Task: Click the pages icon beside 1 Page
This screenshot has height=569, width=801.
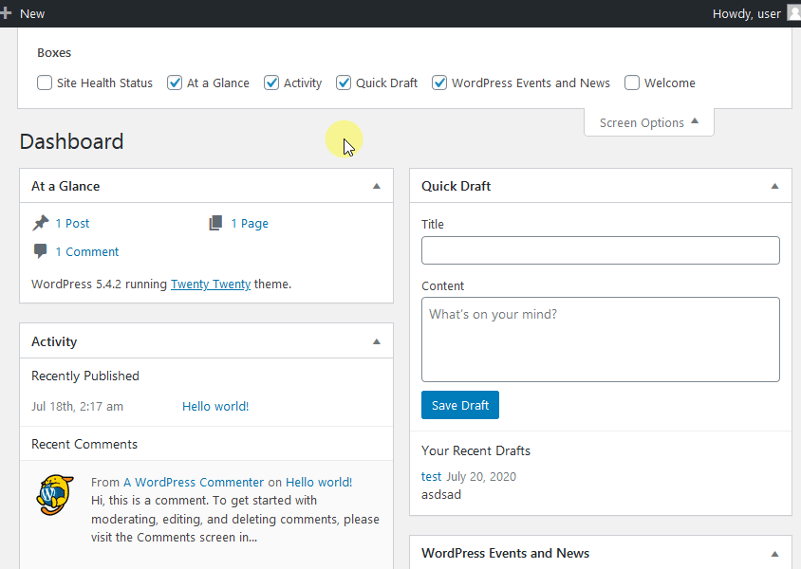Action: click(216, 223)
